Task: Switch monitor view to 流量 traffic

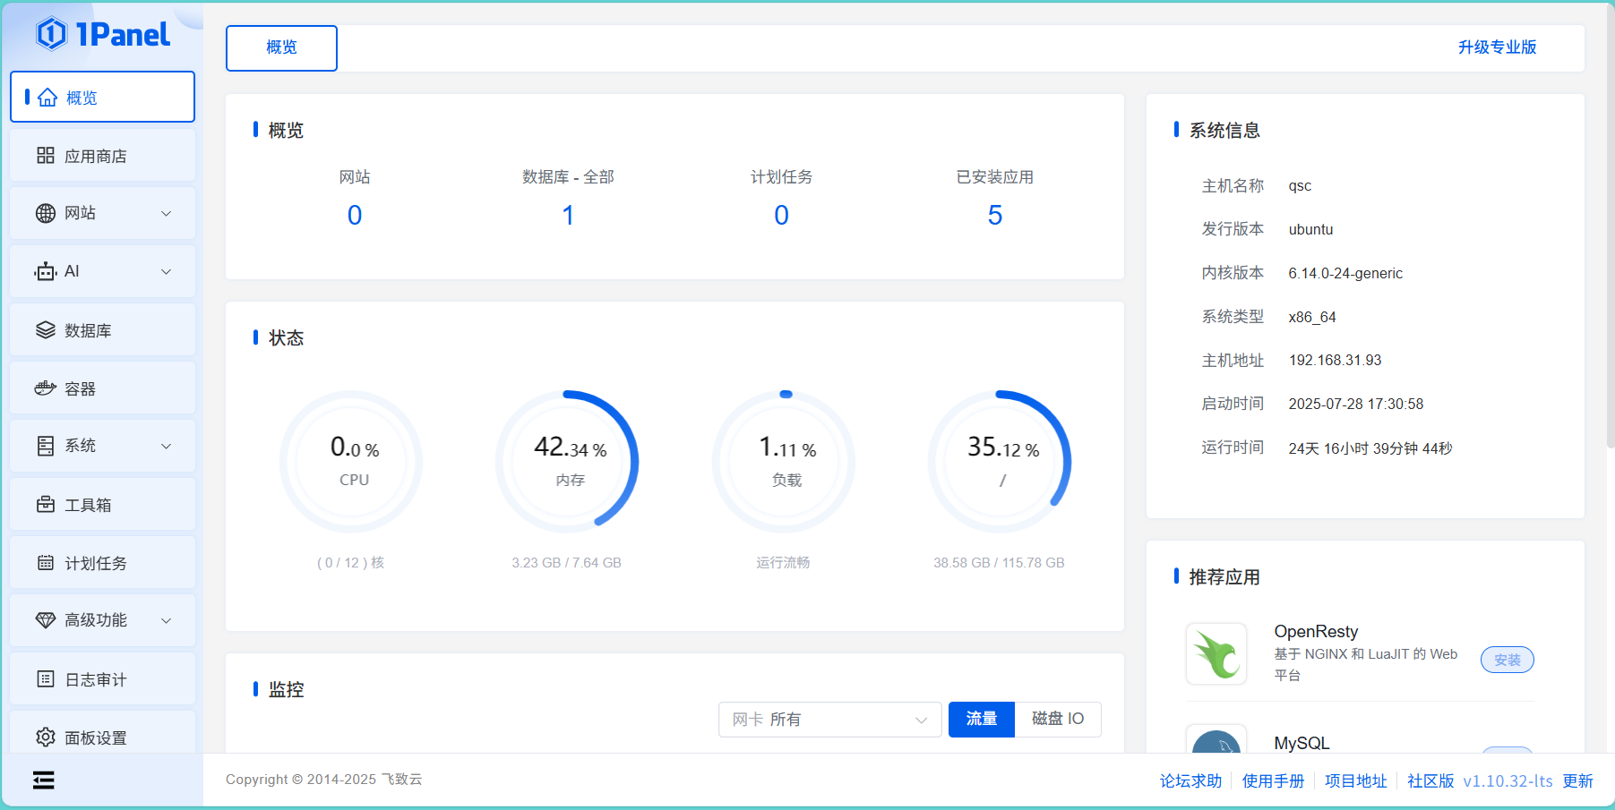Action: [981, 719]
